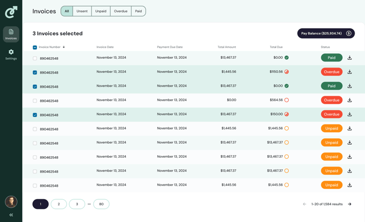Open Settings gear in the sidebar
This screenshot has height=222, width=365.
[11, 54]
